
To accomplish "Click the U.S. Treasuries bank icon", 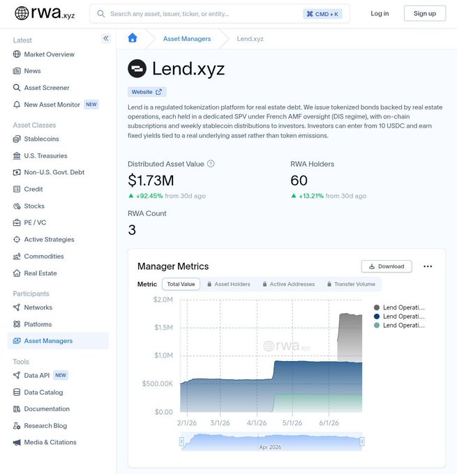I will [17, 155].
